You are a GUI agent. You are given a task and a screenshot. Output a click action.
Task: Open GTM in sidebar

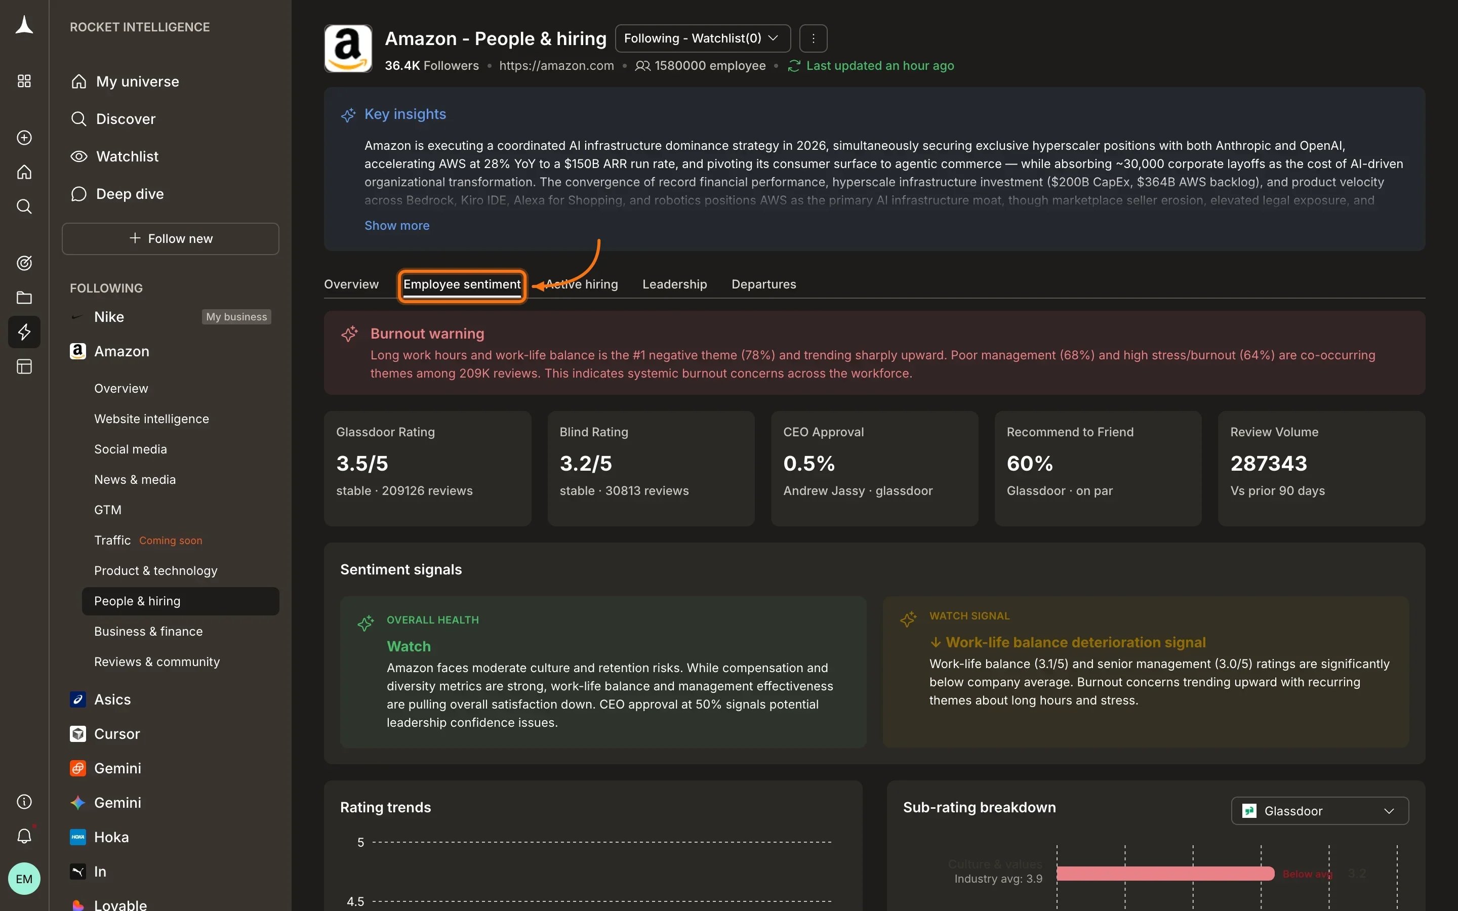pyautogui.click(x=108, y=510)
